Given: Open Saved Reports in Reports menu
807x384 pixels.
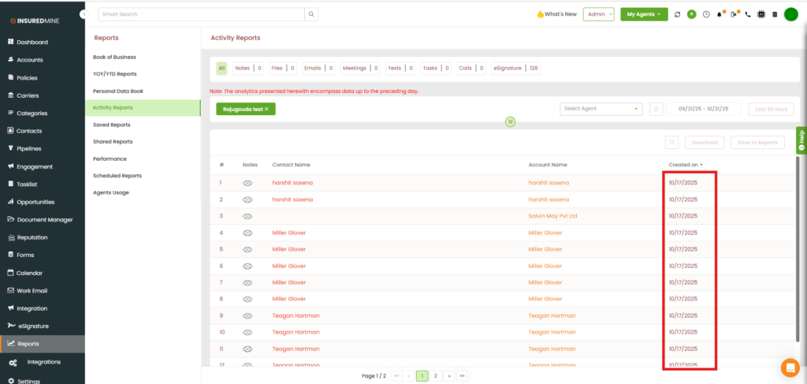Looking at the screenshot, I should pyautogui.click(x=112, y=125).
